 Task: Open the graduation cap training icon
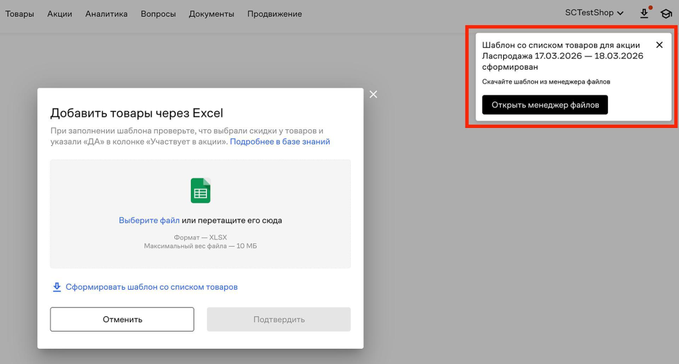click(665, 13)
